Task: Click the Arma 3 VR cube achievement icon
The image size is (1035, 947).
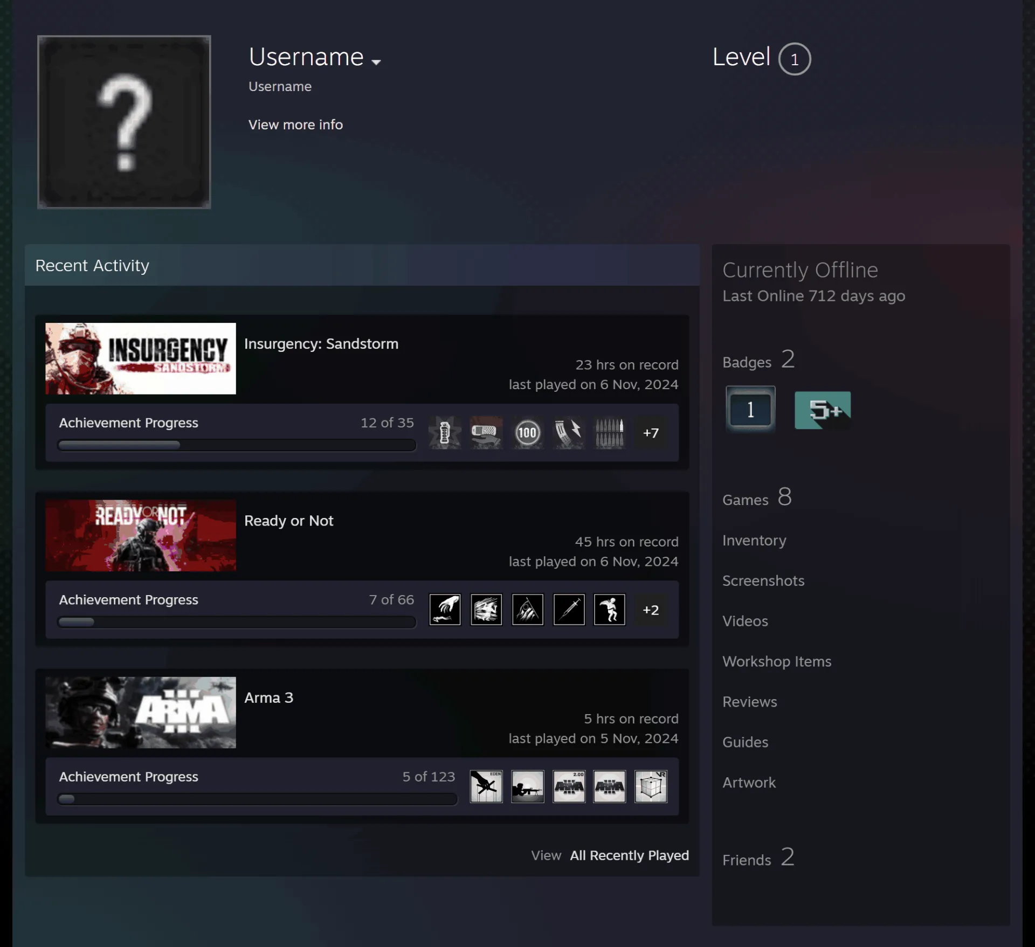Action: (x=651, y=786)
